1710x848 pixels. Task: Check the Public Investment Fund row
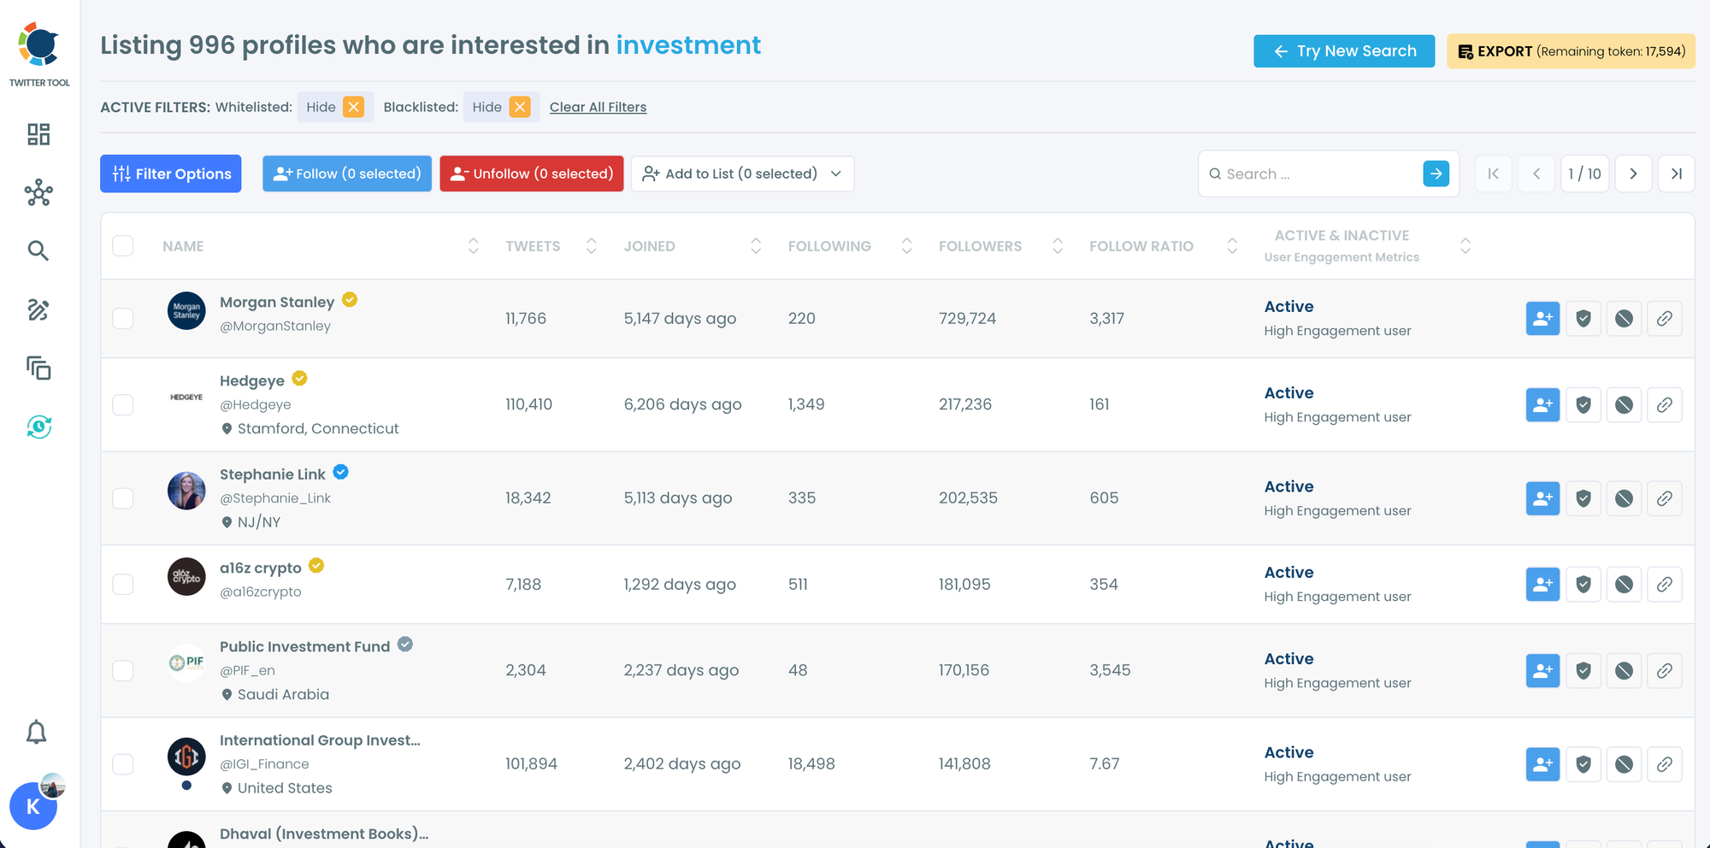pyautogui.click(x=123, y=671)
